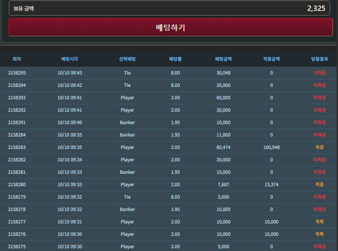The width and height of the screenshot is (338, 251).
Task: Click winnings 10,000 in round 2158277
Action: click(x=271, y=222)
